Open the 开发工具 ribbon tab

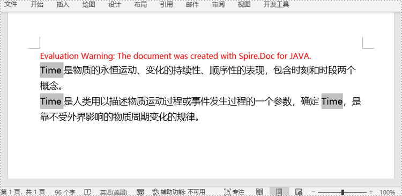[277, 4]
